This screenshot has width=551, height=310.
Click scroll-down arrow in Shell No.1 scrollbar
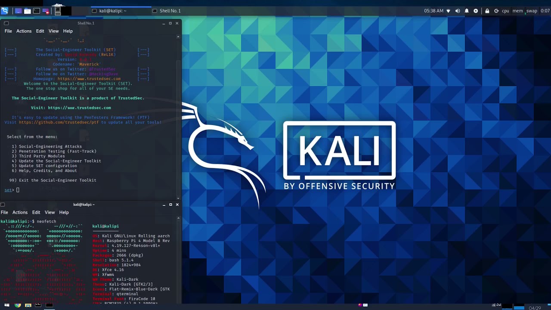point(178,198)
